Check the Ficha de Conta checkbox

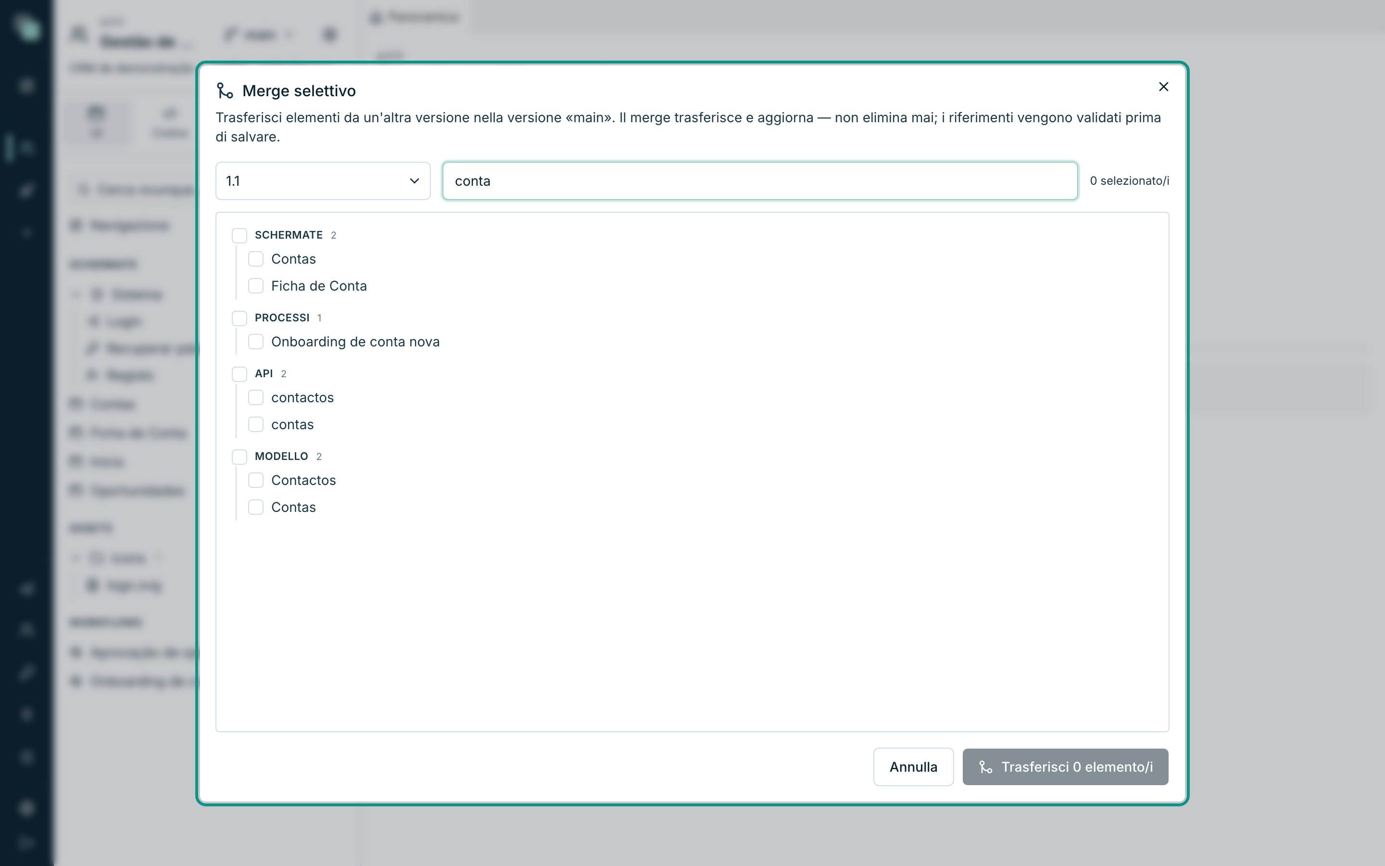pos(256,286)
